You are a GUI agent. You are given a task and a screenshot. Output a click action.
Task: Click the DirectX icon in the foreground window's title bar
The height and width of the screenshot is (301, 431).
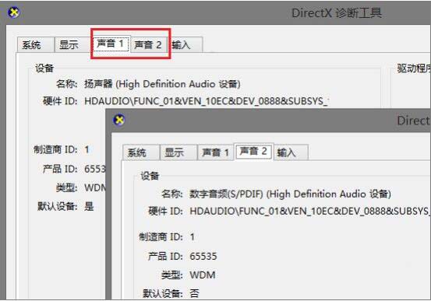coord(119,121)
